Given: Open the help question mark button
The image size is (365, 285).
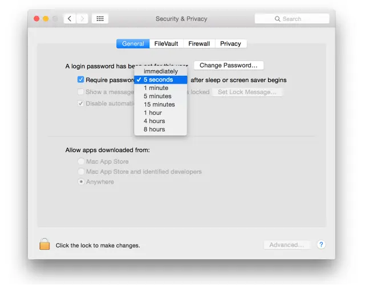Looking at the screenshot, I should 321,245.
